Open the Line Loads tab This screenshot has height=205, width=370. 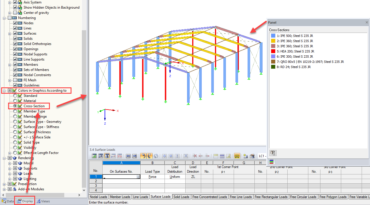pyautogui.click(x=140, y=197)
